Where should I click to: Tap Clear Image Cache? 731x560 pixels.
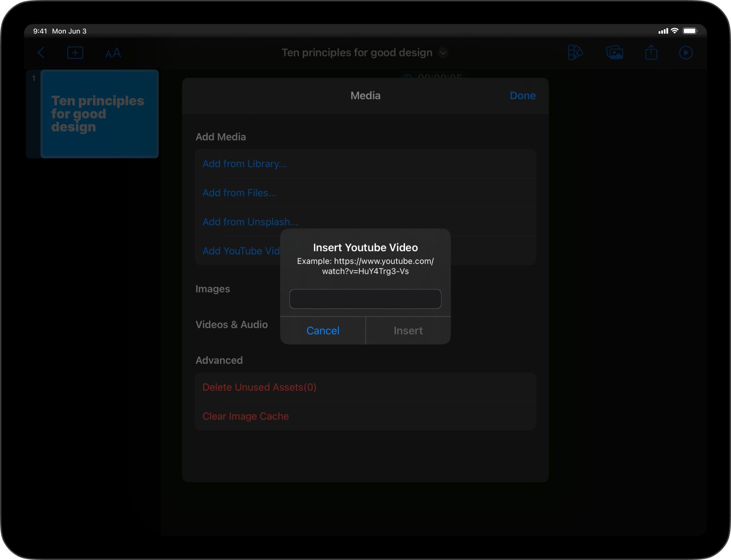pos(365,416)
